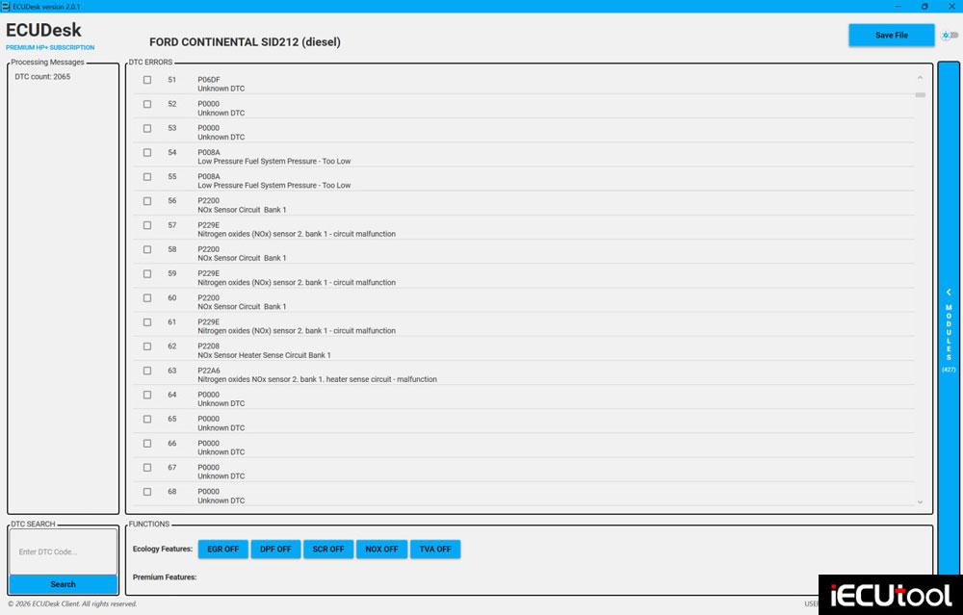Select checkbox for row 56 P2200
The height and width of the screenshot is (615, 963).
pyautogui.click(x=147, y=201)
